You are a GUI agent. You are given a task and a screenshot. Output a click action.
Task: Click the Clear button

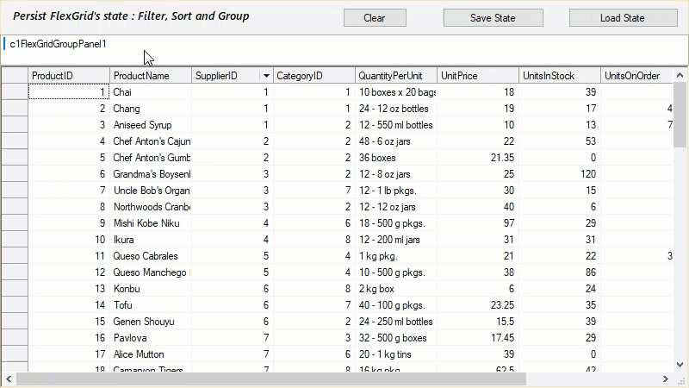tap(375, 18)
